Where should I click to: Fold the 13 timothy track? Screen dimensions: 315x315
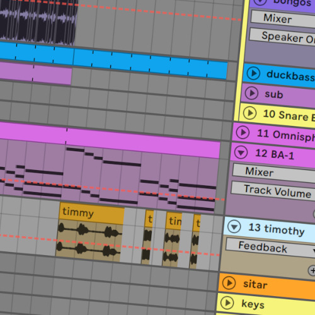pyautogui.click(x=234, y=227)
